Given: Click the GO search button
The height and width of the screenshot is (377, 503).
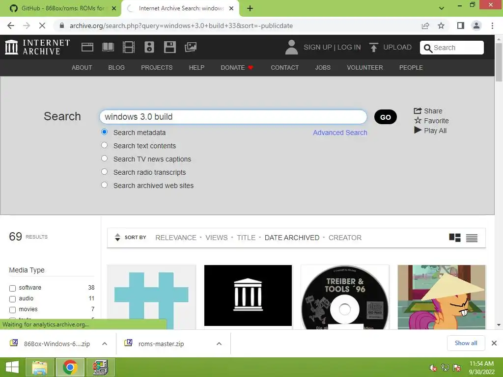Looking at the screenshot, I should 386,117.
